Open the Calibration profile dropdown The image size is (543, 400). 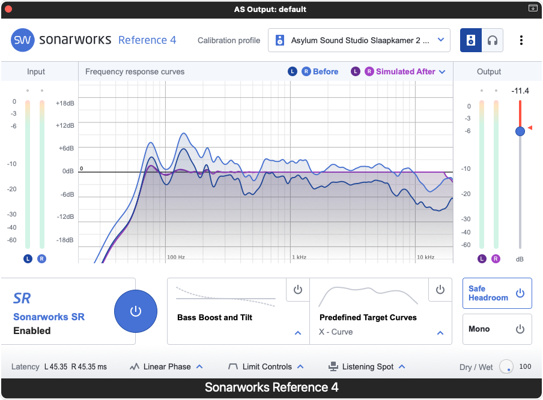click(359, 40)
